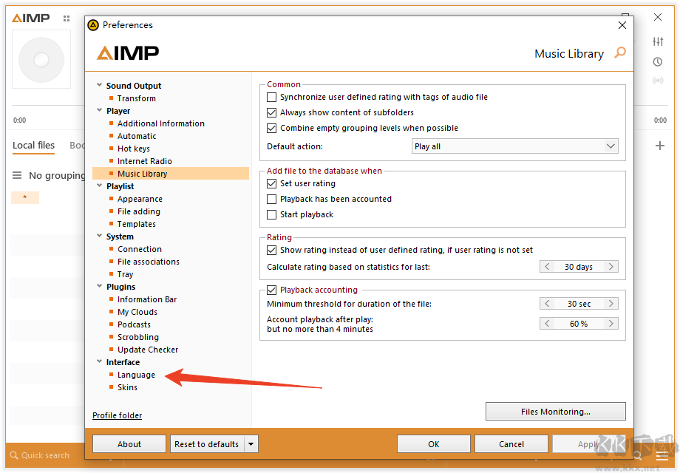Enable Start playback checkbox
The image size is (680, 473).
click(x=271, y=215)
